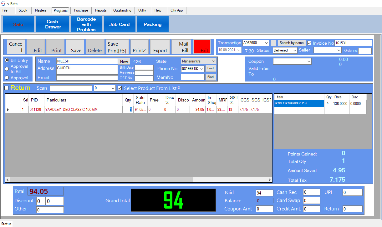Open the Reports menu
Screen dimensions: 382x227
[100, 10]
